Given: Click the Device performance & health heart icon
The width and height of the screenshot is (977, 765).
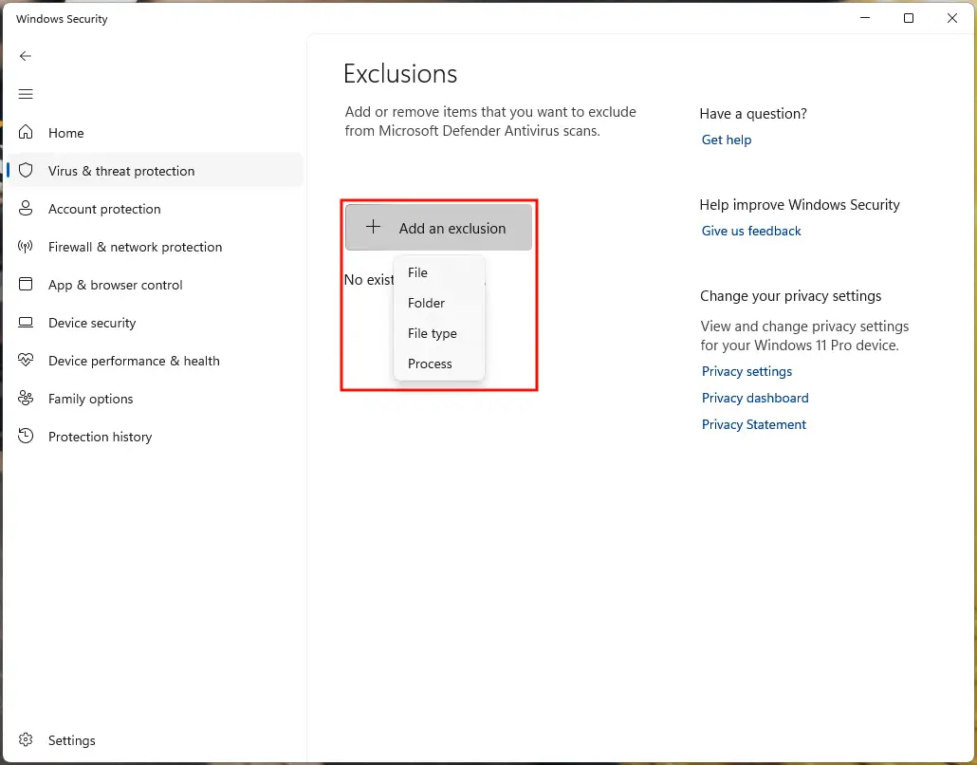Looking at the screenshot, I should pyautogui.click(x=26, y=361).
